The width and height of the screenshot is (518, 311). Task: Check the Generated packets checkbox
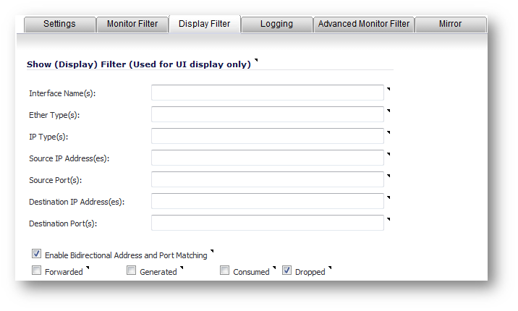(x=131, y=271)
